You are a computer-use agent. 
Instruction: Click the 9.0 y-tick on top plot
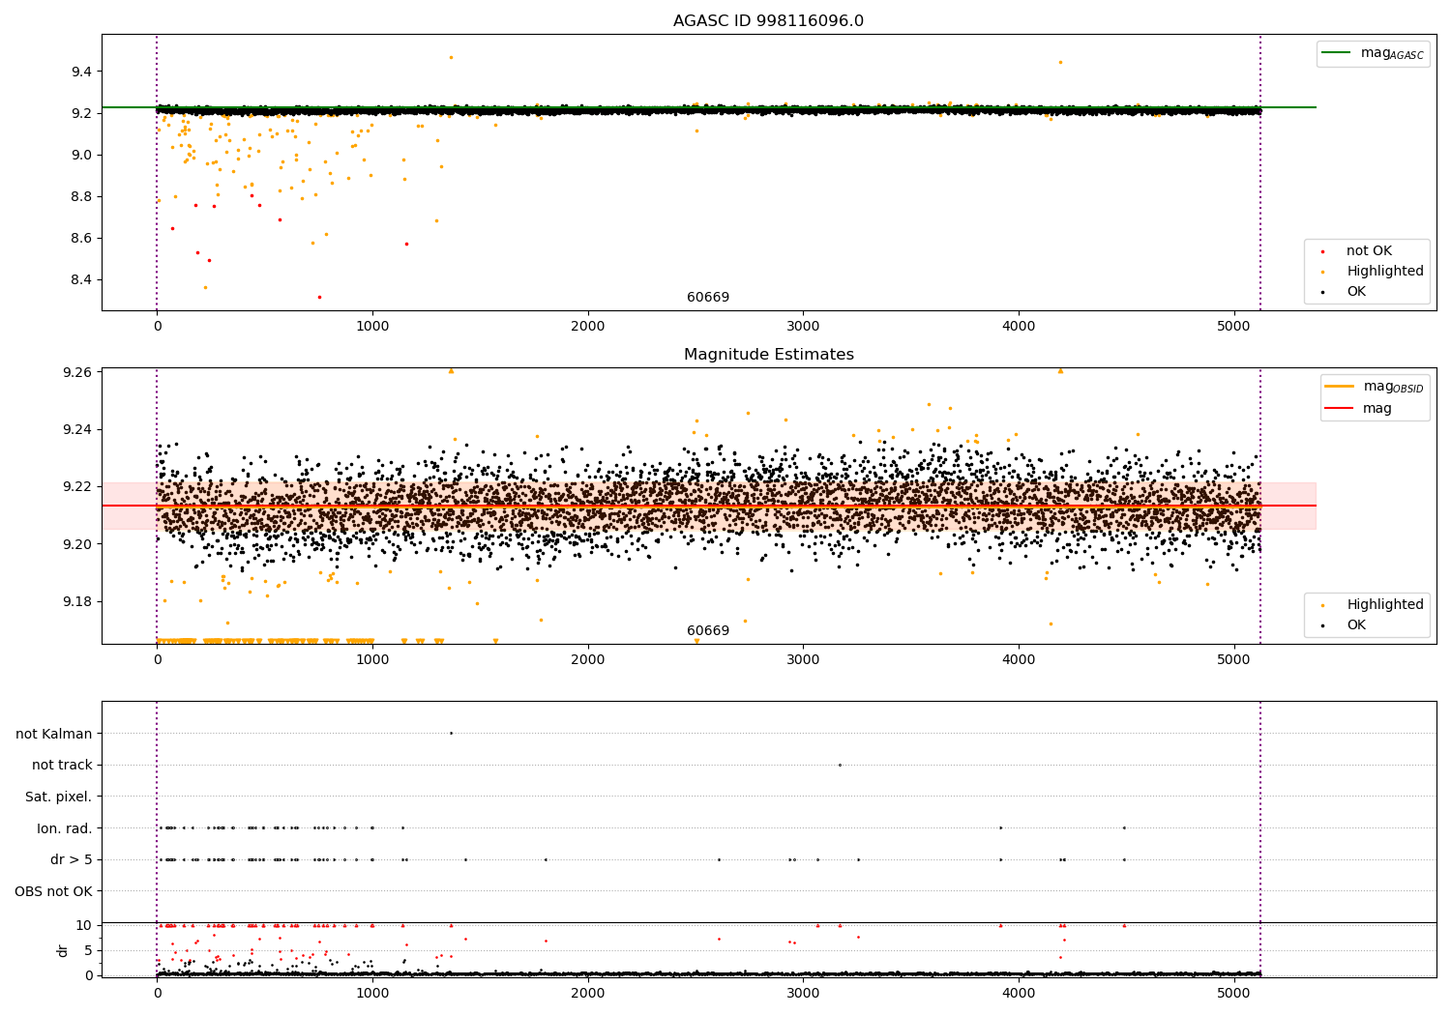(x=81, y=156)
